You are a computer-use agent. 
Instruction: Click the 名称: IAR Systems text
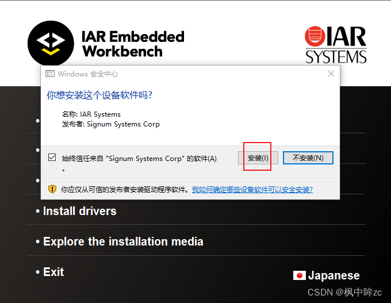[x=91, y=114]
